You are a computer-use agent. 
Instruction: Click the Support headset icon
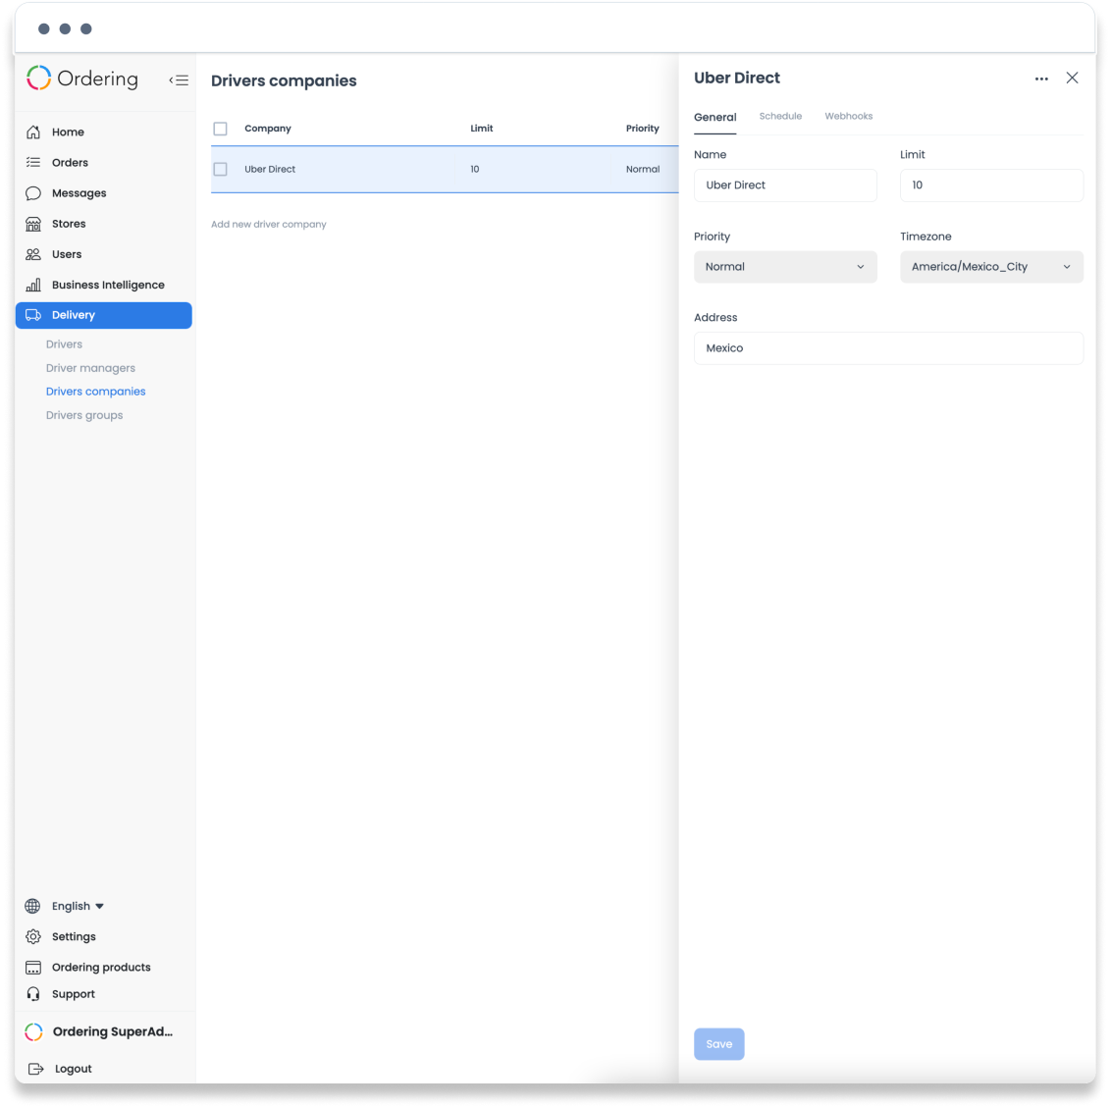point(33,994)
